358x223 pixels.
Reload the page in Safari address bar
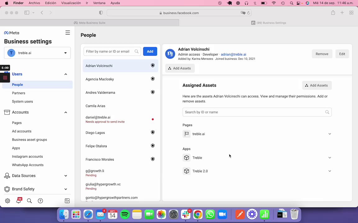[248, 13]
